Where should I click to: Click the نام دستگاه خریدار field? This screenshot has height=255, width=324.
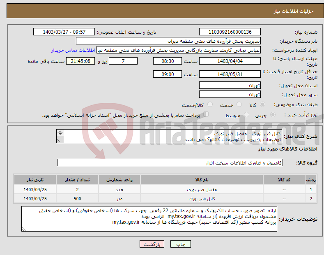[x=168, y=41]
